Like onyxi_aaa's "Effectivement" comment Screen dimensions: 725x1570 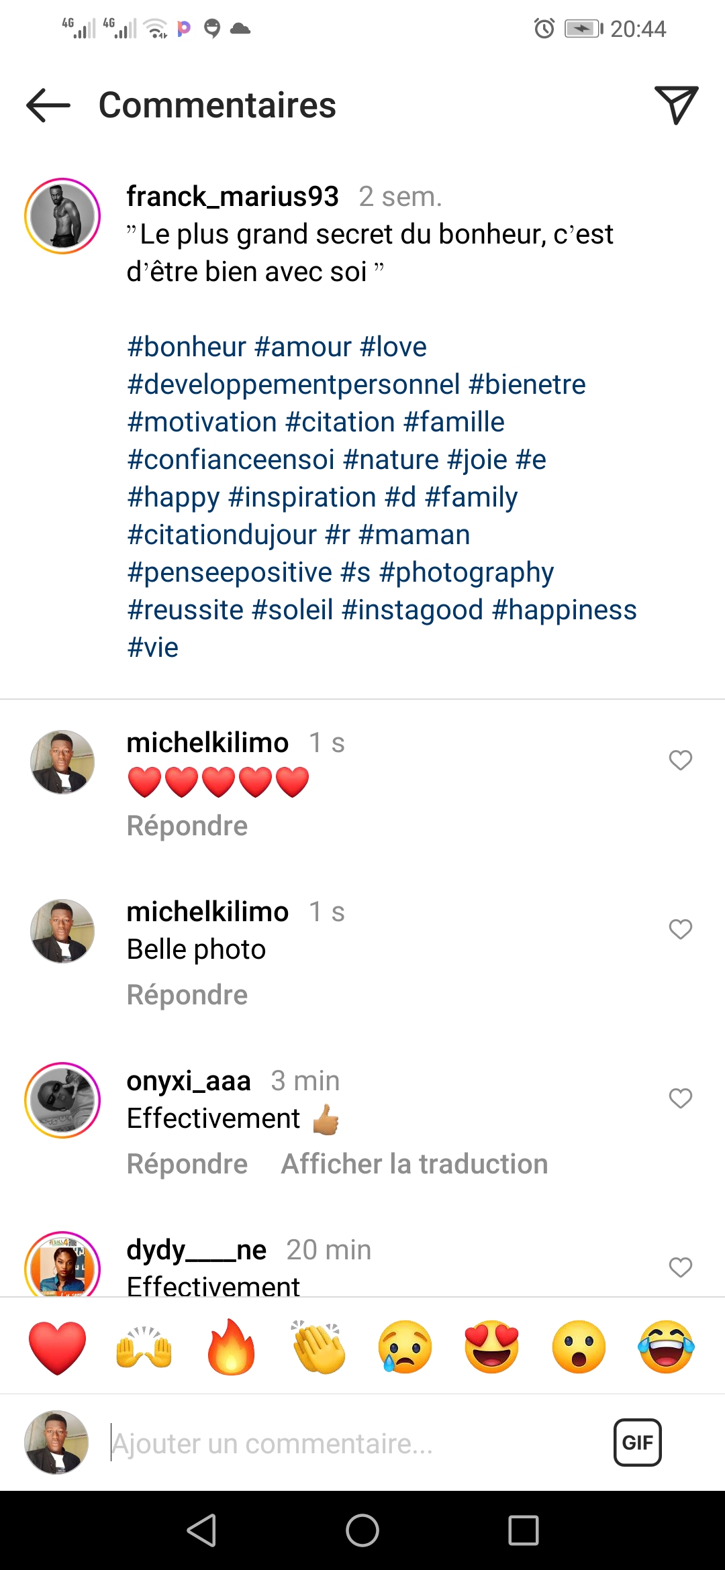[x=680, y=1098]
